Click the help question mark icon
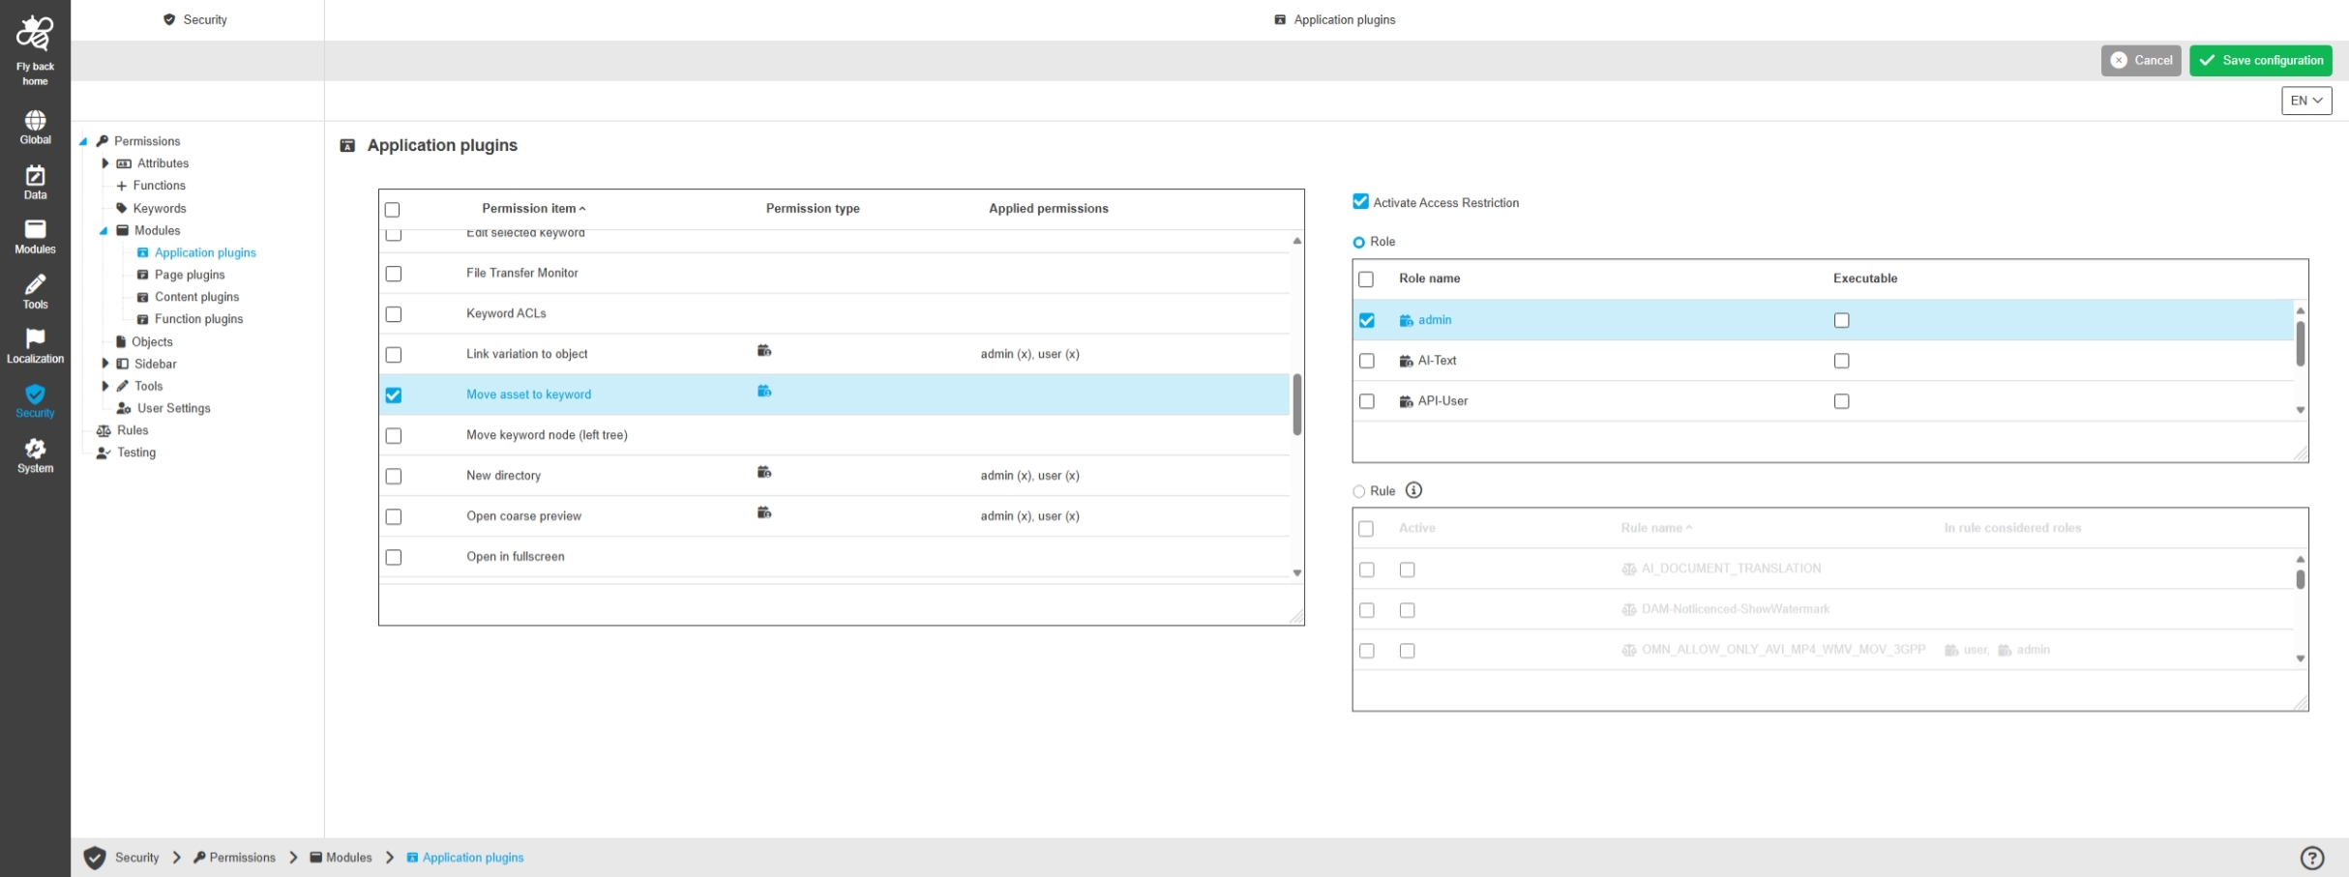 tap(2311, 858)
